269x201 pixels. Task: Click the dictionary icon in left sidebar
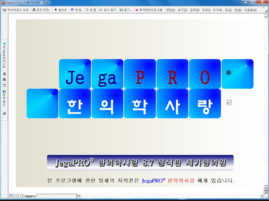(x=4, y=74)
